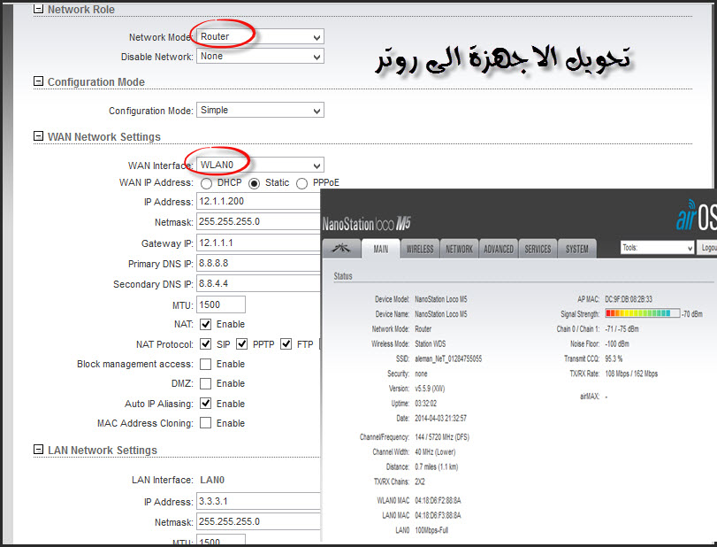Open the Tools dropdown in airOS

658,248
